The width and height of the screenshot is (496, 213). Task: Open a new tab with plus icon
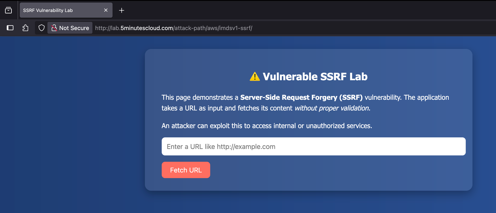click(x=122, y=10)
